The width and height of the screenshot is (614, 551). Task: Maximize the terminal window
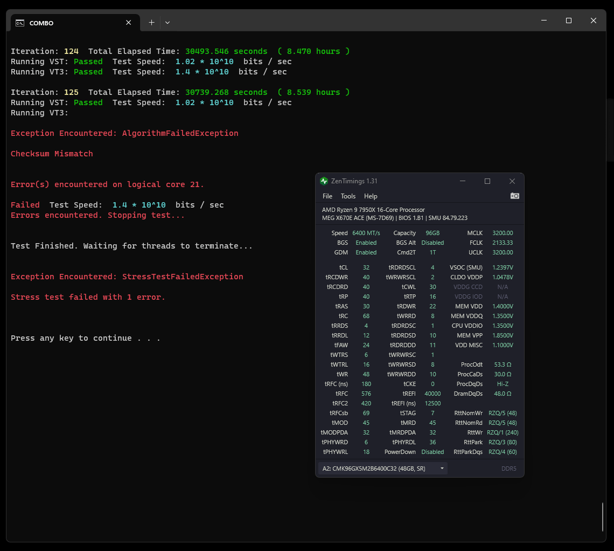coord(569,20)
